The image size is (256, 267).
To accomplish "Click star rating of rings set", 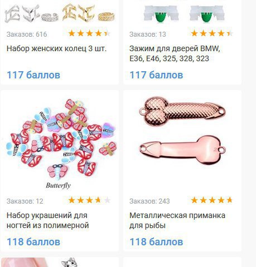I will pos(89,33).
